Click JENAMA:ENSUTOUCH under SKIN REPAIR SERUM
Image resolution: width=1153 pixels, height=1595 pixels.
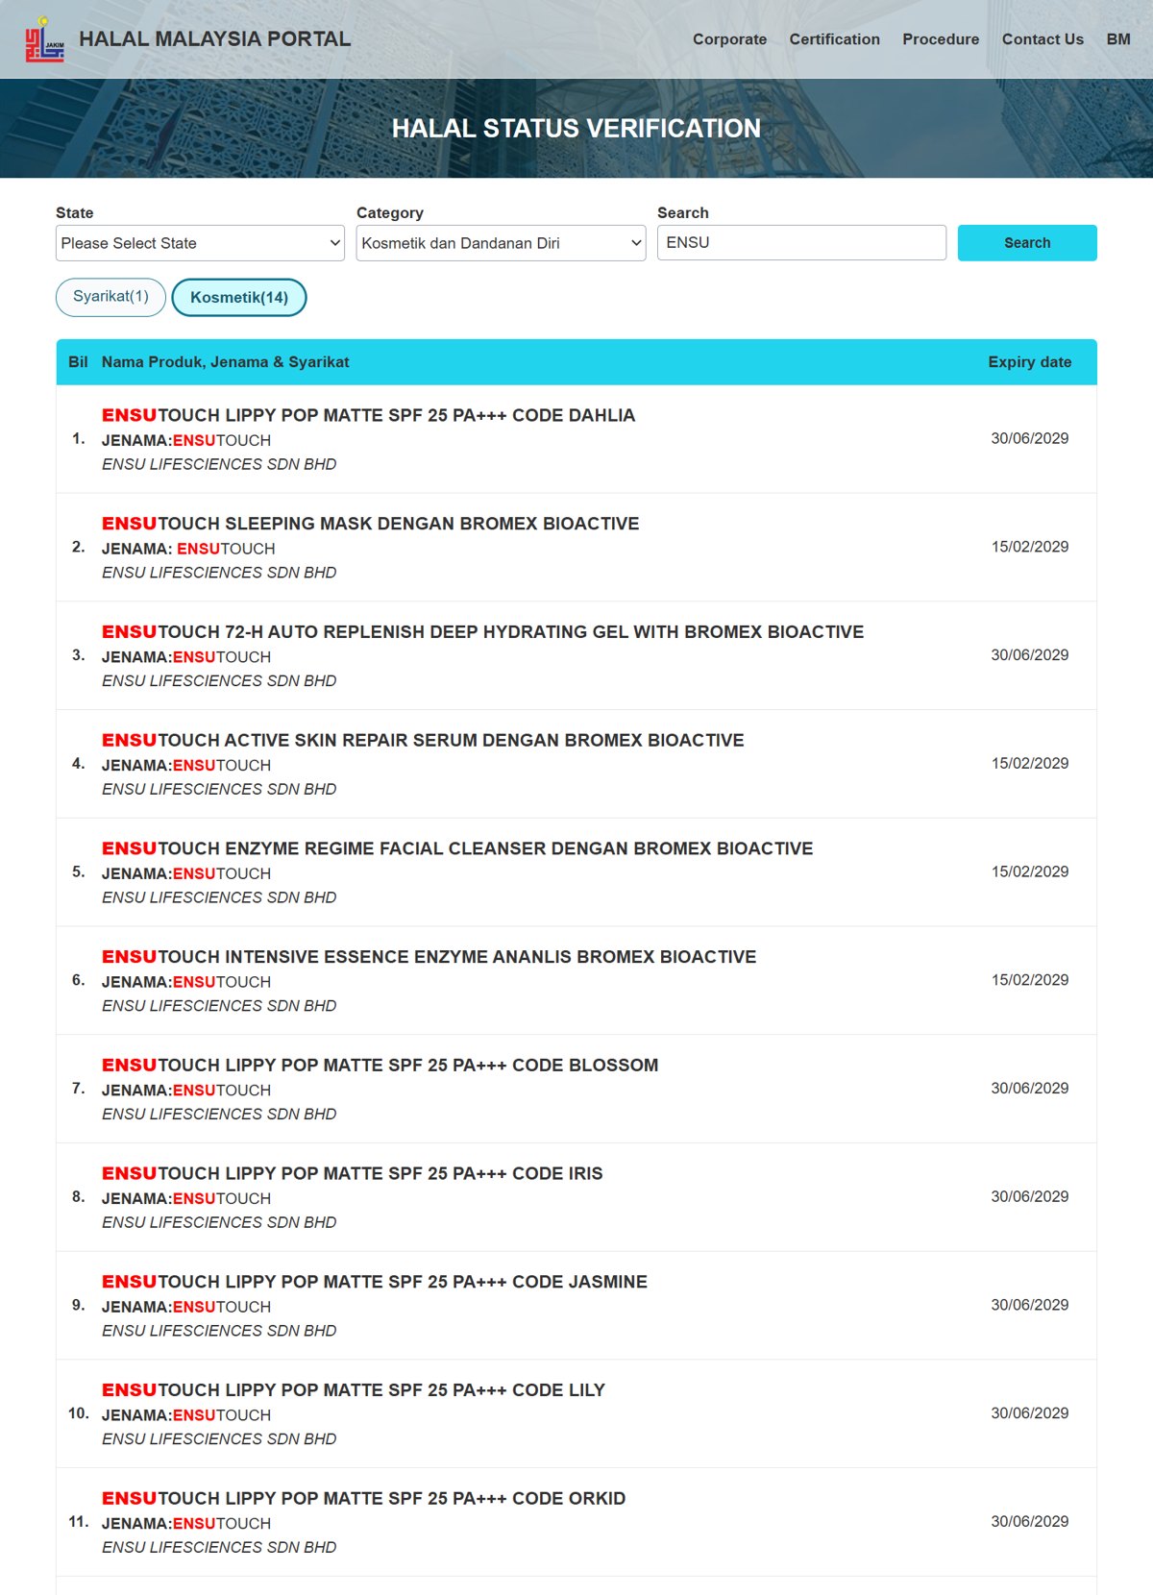click(186, 766)
